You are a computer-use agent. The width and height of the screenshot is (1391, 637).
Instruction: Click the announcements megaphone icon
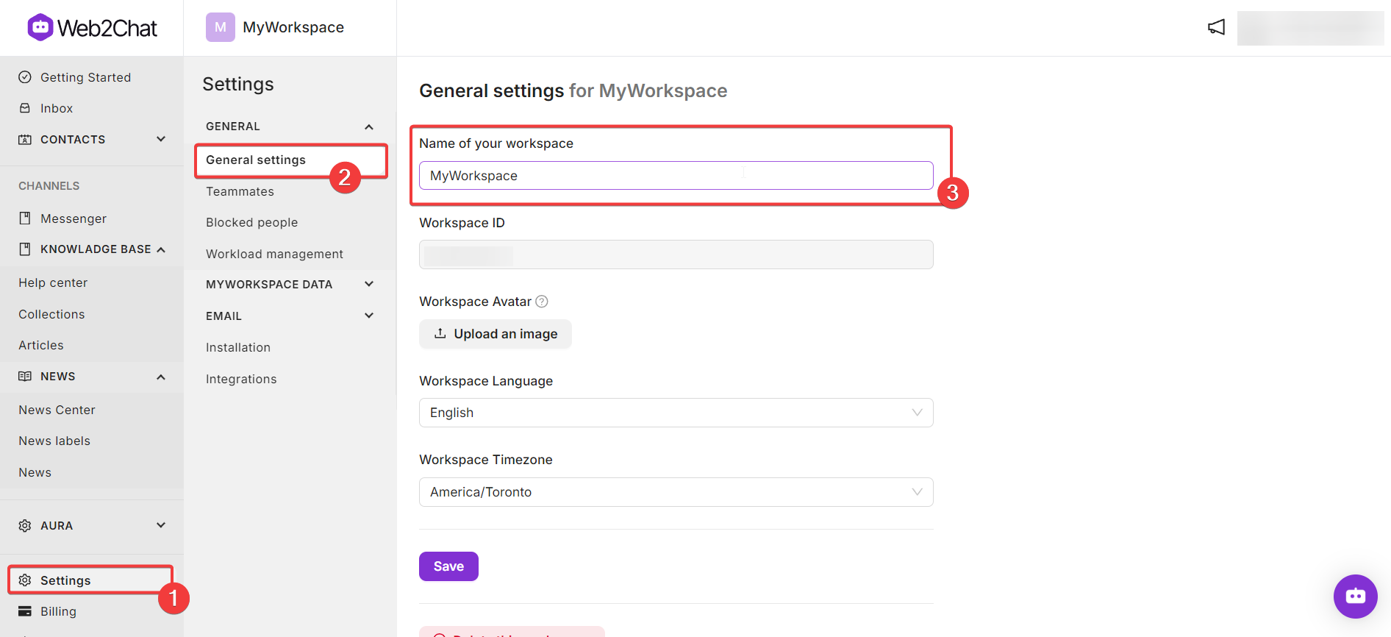(1216, 27)
